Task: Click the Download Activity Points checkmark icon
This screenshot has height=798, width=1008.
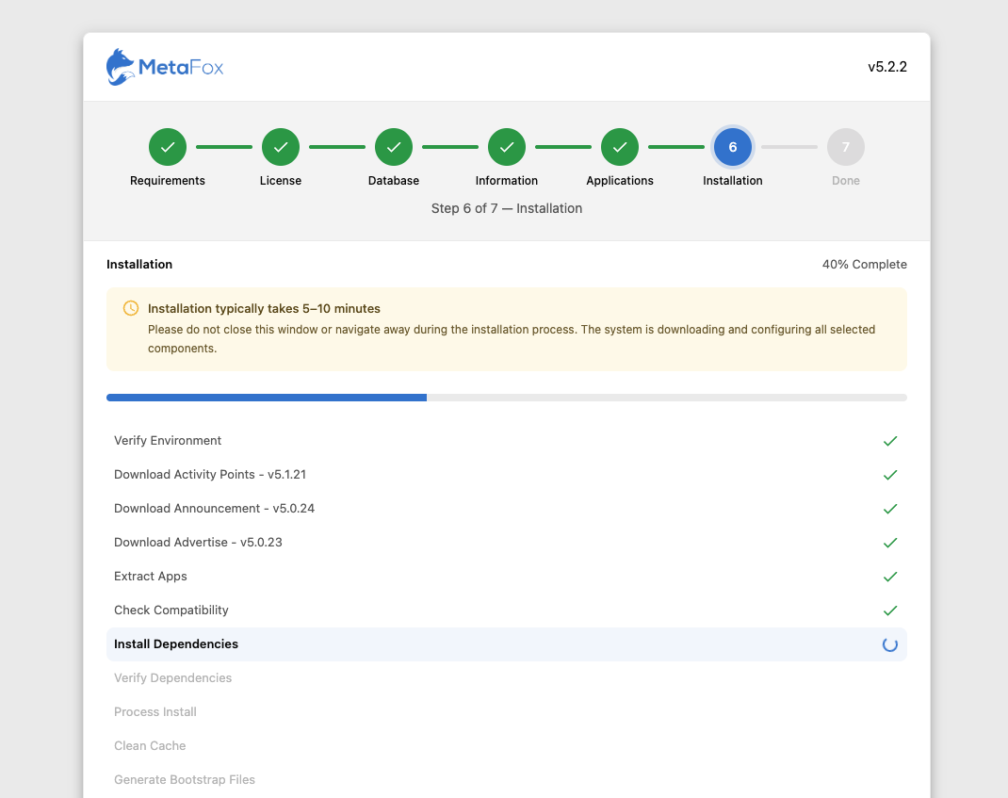Action: [x=890, y=475]
